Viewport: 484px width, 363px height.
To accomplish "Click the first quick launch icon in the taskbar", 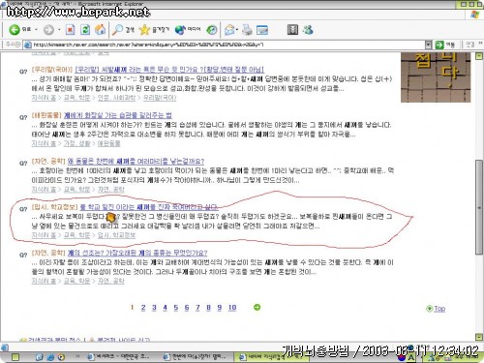I will click(x=40, y=357).
